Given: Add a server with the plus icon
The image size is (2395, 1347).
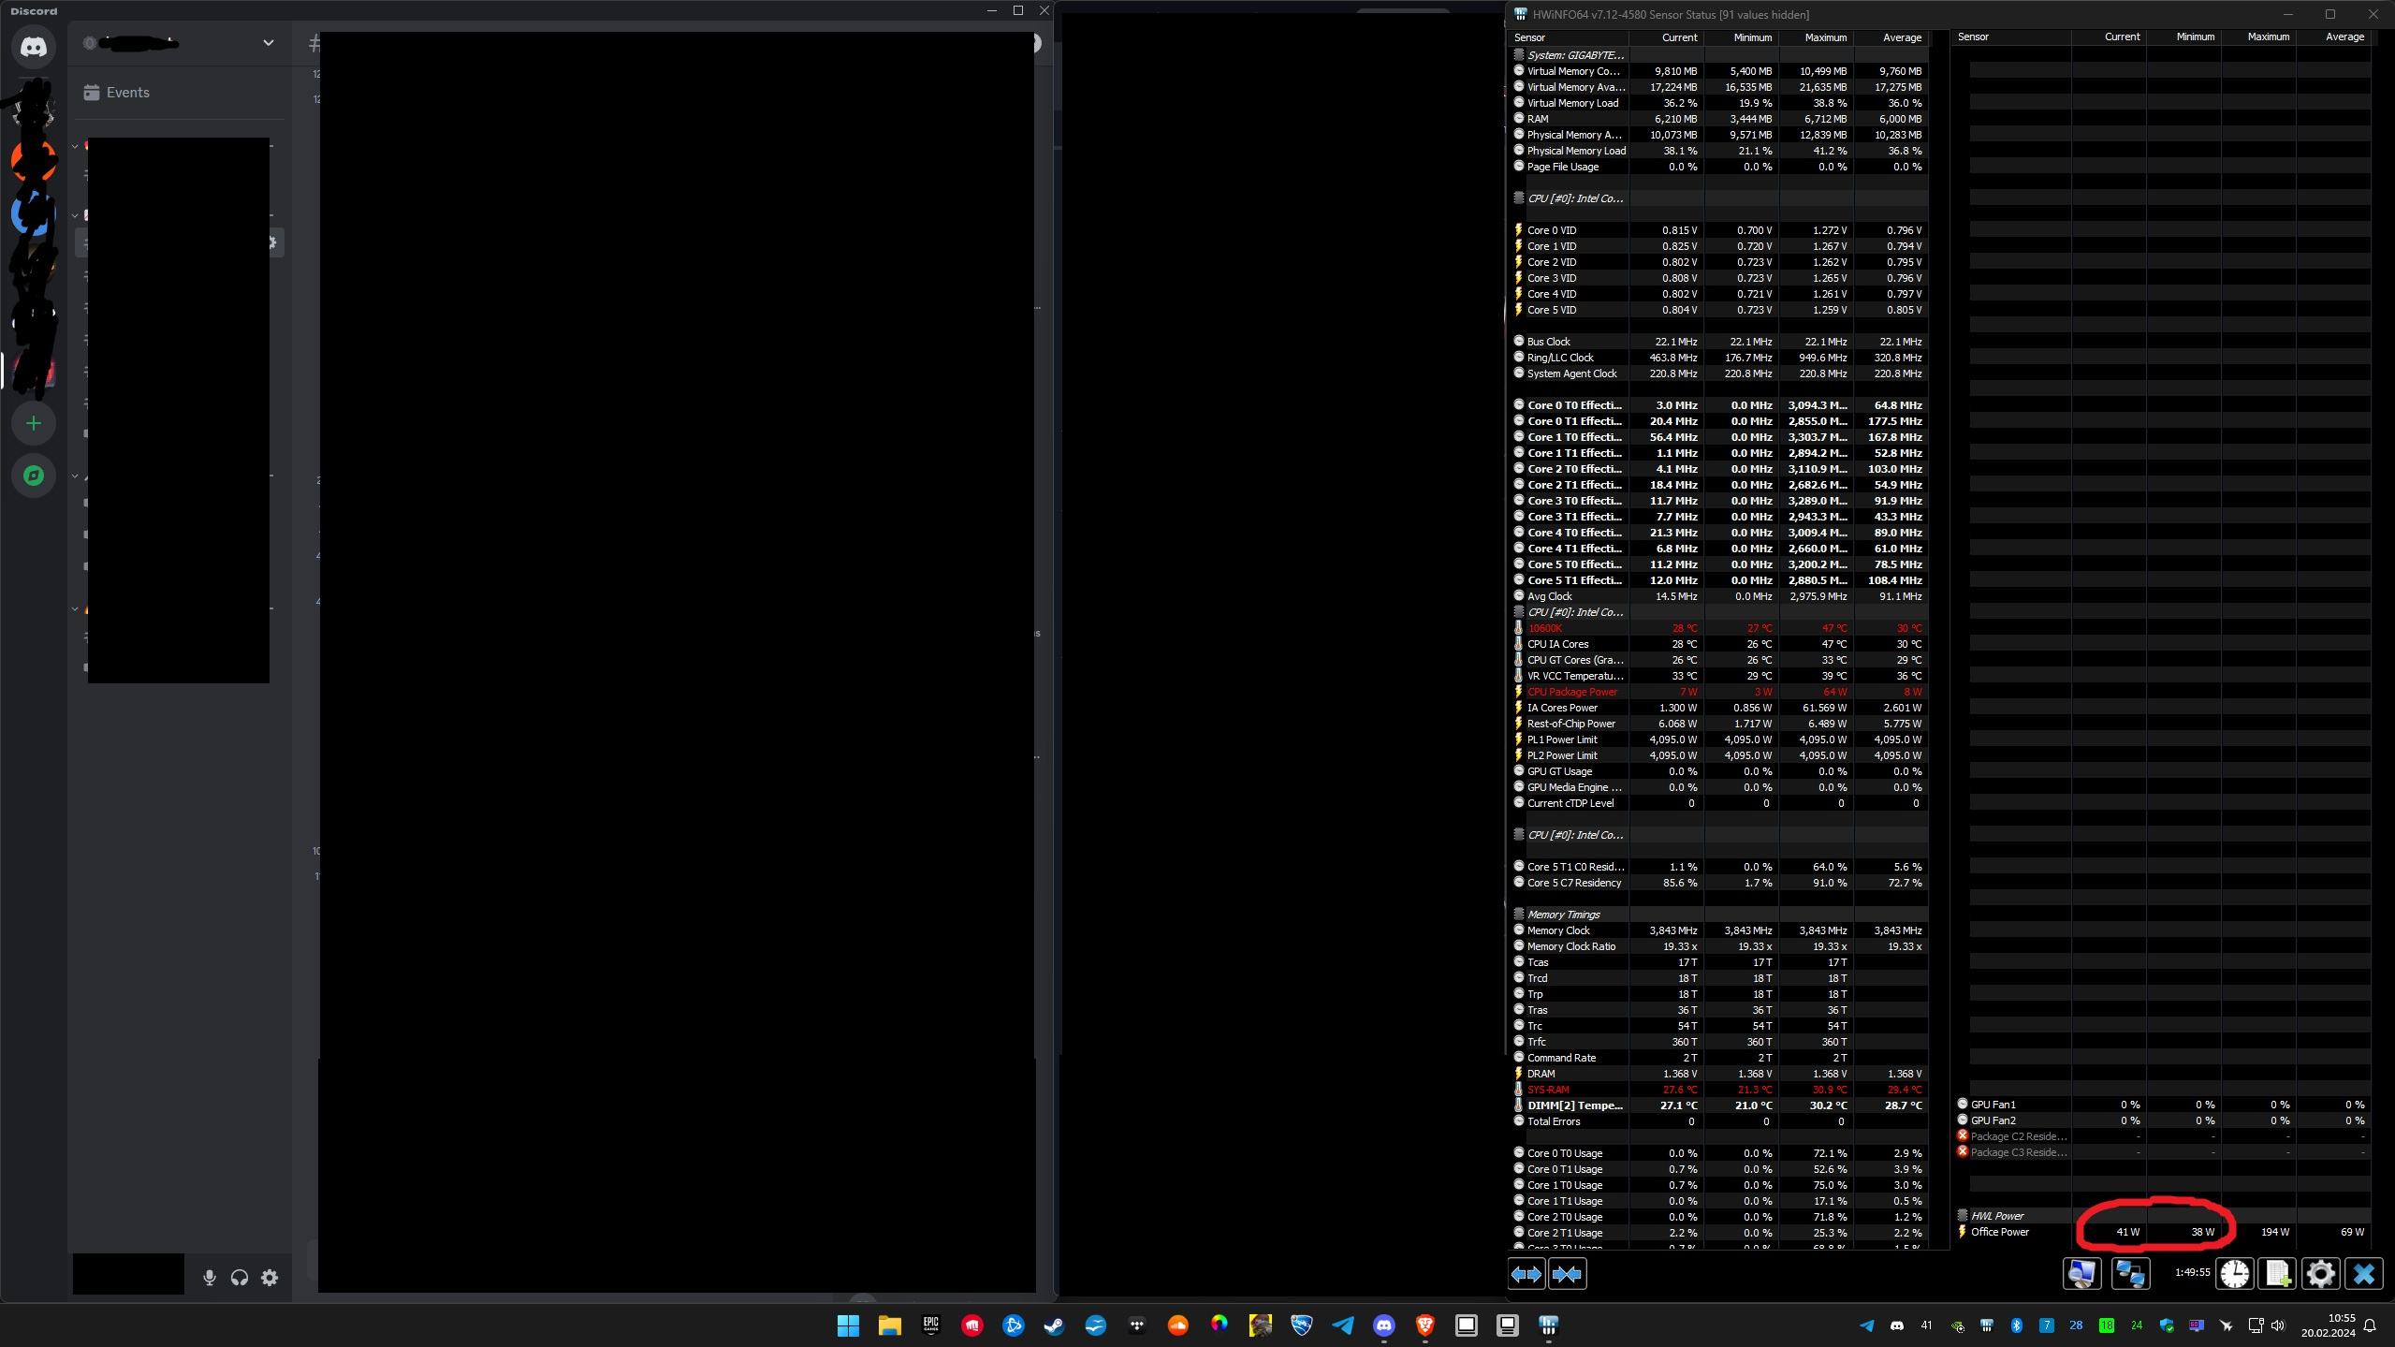Looking at the screenshot, I should coord(34,423).
